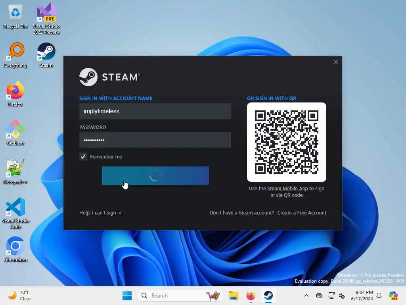Select the Git Bash desktop icon

15,133
